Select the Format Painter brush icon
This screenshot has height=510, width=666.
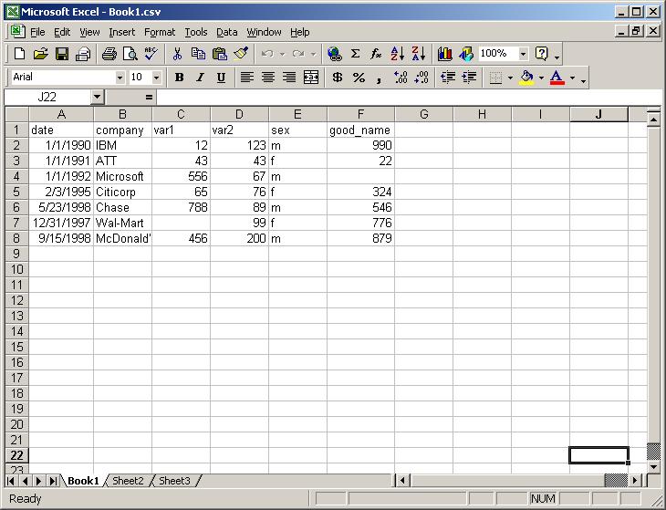coord(241,54)
